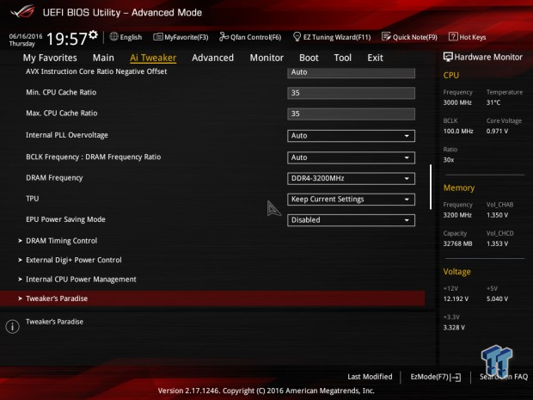Click Vol_CHAB 1.350 V value
533x400 pixels.
[497, 215]
